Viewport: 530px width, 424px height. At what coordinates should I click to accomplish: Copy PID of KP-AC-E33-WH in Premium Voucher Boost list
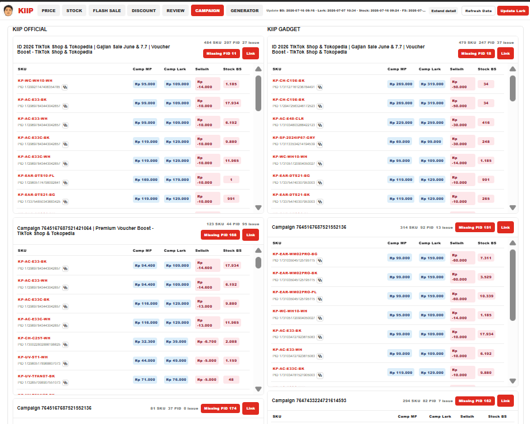65,287
